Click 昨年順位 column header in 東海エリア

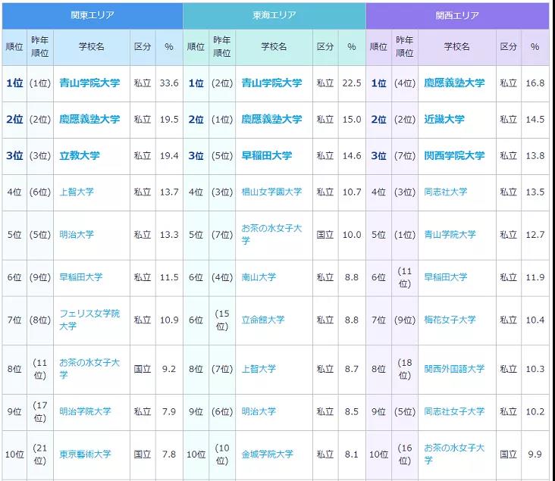pyautogui.click(x=222, y=47)
